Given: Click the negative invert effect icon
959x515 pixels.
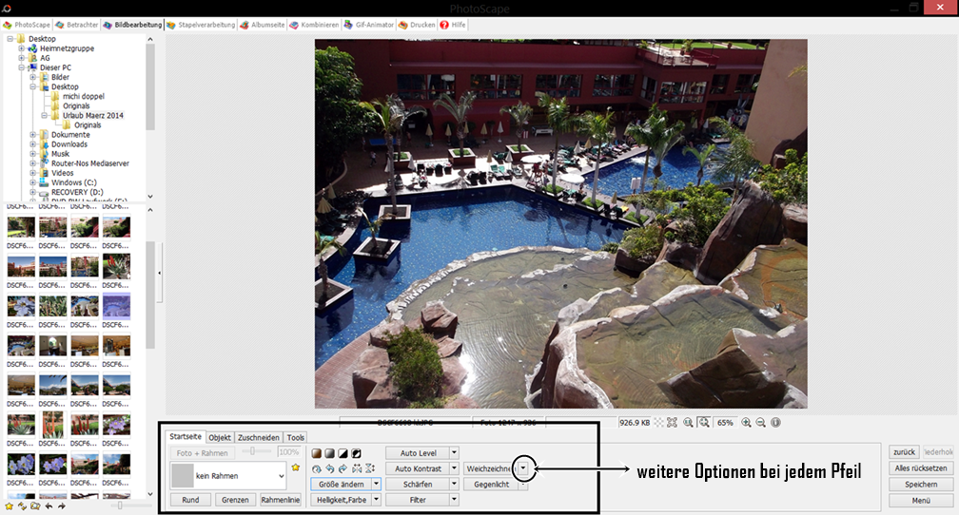Looking at the screenshot, I should (x=356, y=453).
